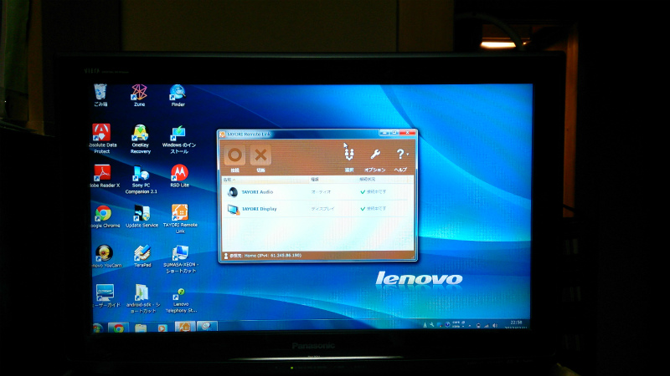Open オプション wrench options in TAYORI
This screenshot has width=670, height=376.
[x=374, y=159]
